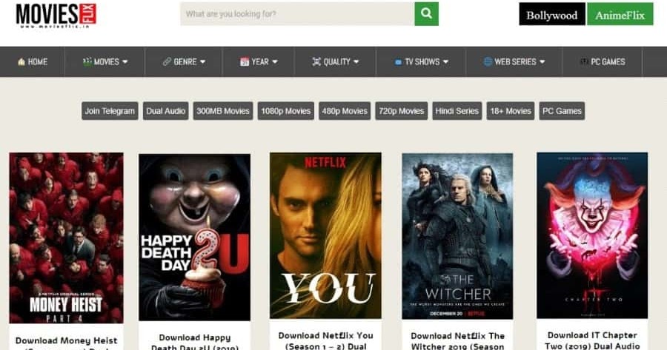Open the AnimeFlix button
The width and height of the screenshot is (667, 350).
pyautogui.click(x=620, y=14)
